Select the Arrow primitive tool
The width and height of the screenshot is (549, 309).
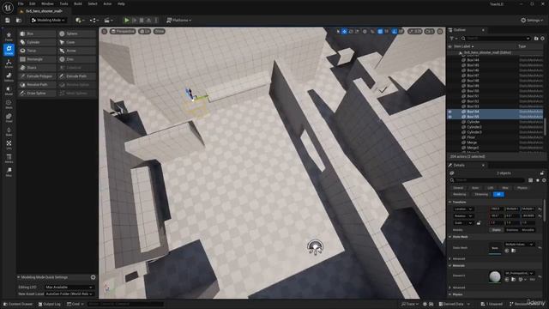76,51
